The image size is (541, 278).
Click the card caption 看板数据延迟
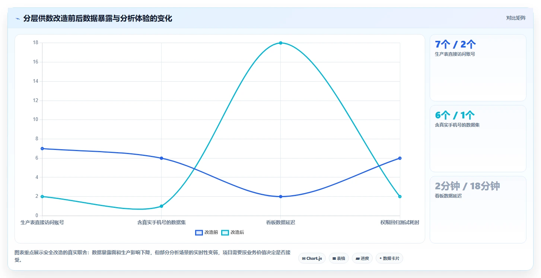click(x=448, y=196)
